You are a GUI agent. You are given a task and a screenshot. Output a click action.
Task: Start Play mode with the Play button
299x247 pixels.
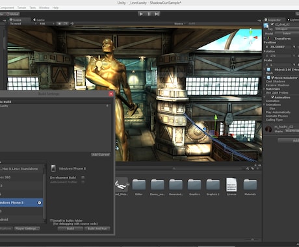141,14
